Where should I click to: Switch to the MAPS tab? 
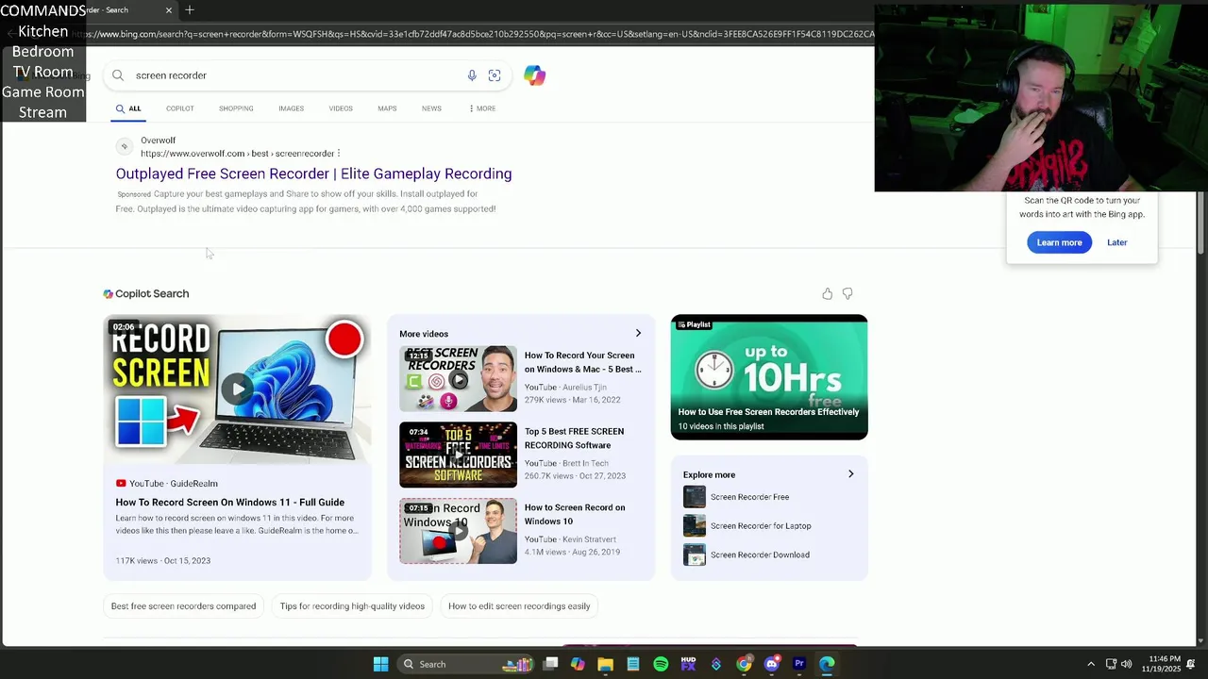pos(387,108)
